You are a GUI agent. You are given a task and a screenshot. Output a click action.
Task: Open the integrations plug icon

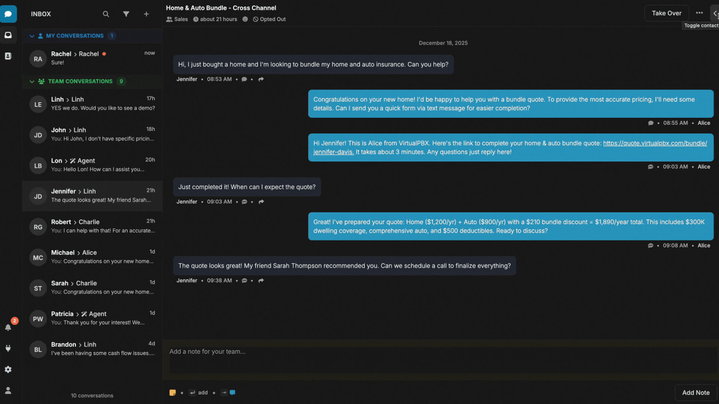[x=8, y=348]
